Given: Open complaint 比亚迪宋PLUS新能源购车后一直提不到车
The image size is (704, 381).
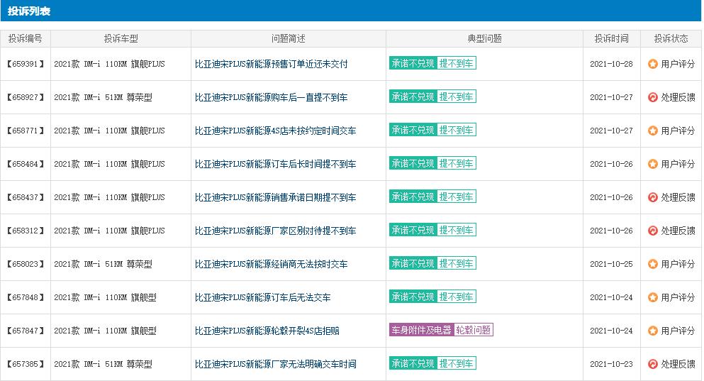Looking at the screenshot, I should [272, 97].
